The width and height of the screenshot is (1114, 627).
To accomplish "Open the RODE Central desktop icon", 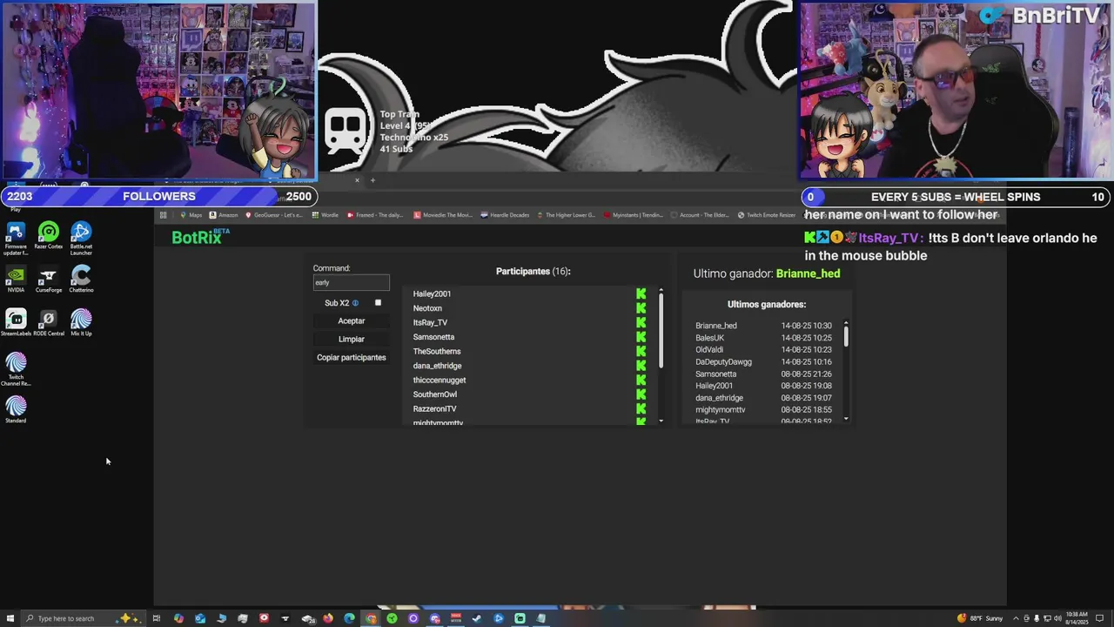I will tap(49, 323).
